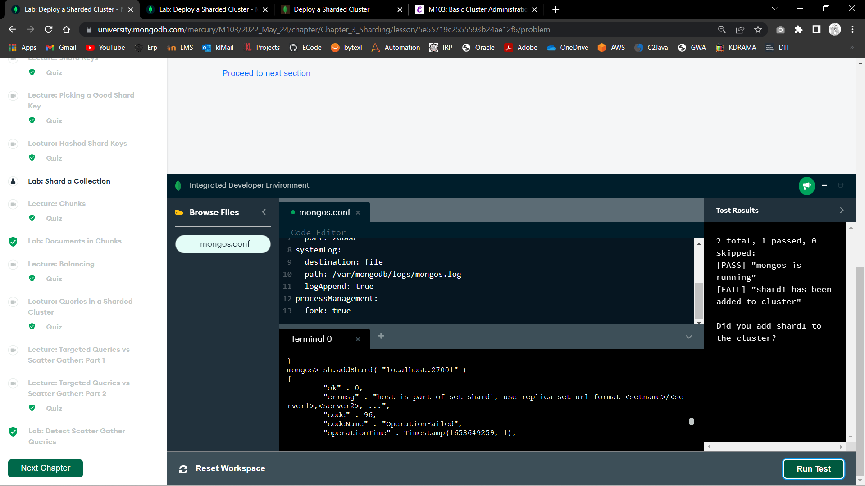The width and height of the screenshot is (865, 486).
Task: Collapse the Browse Files panel chevron
Action: click(264, 212)
